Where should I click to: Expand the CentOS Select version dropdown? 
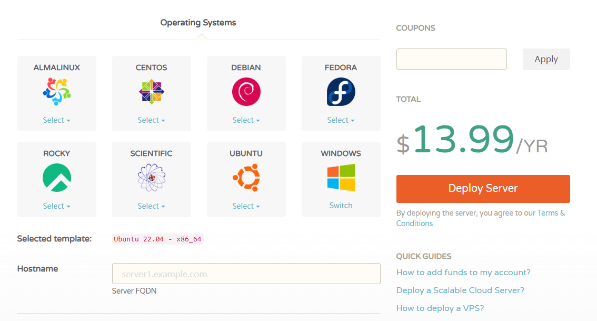click(152, 120)
